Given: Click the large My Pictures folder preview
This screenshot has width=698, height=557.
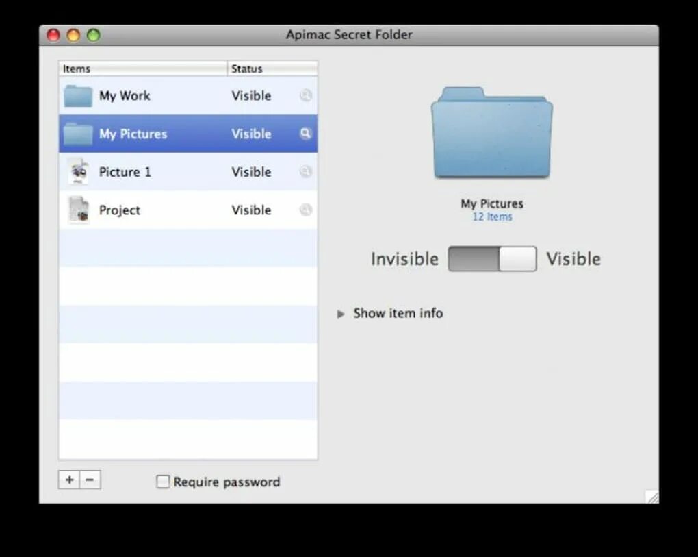Looking at the screenshot, I should pyautogui.click(x=492, y=133).
